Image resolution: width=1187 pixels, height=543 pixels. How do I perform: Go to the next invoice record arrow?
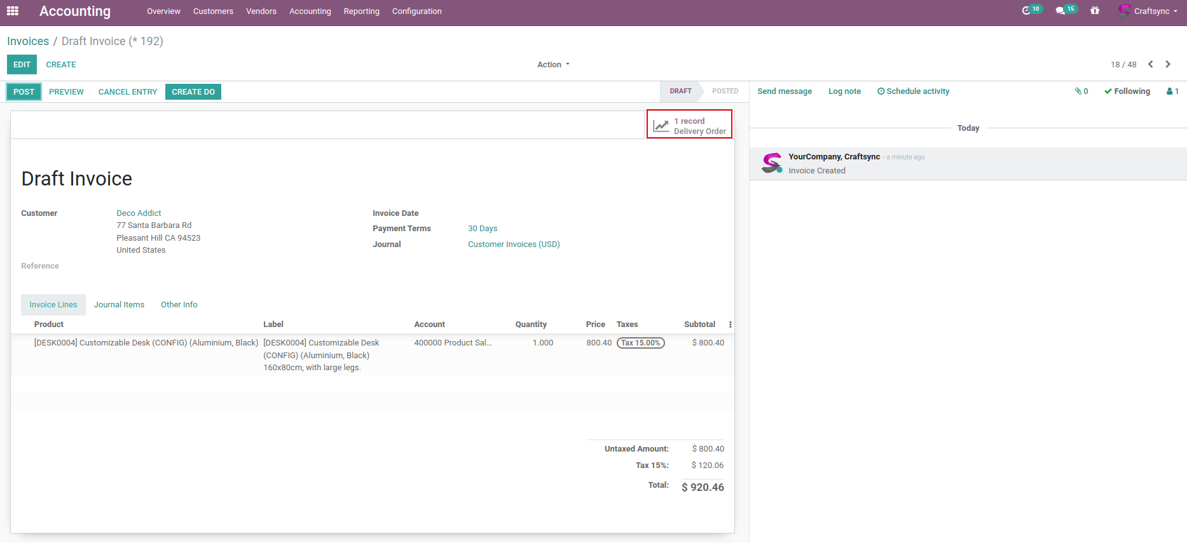pyautogui.click(x=1168, y=64)
